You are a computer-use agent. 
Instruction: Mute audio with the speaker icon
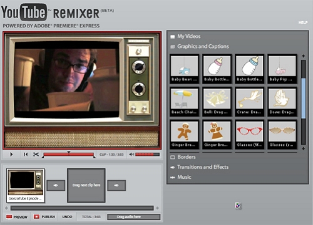coord(131,155)
